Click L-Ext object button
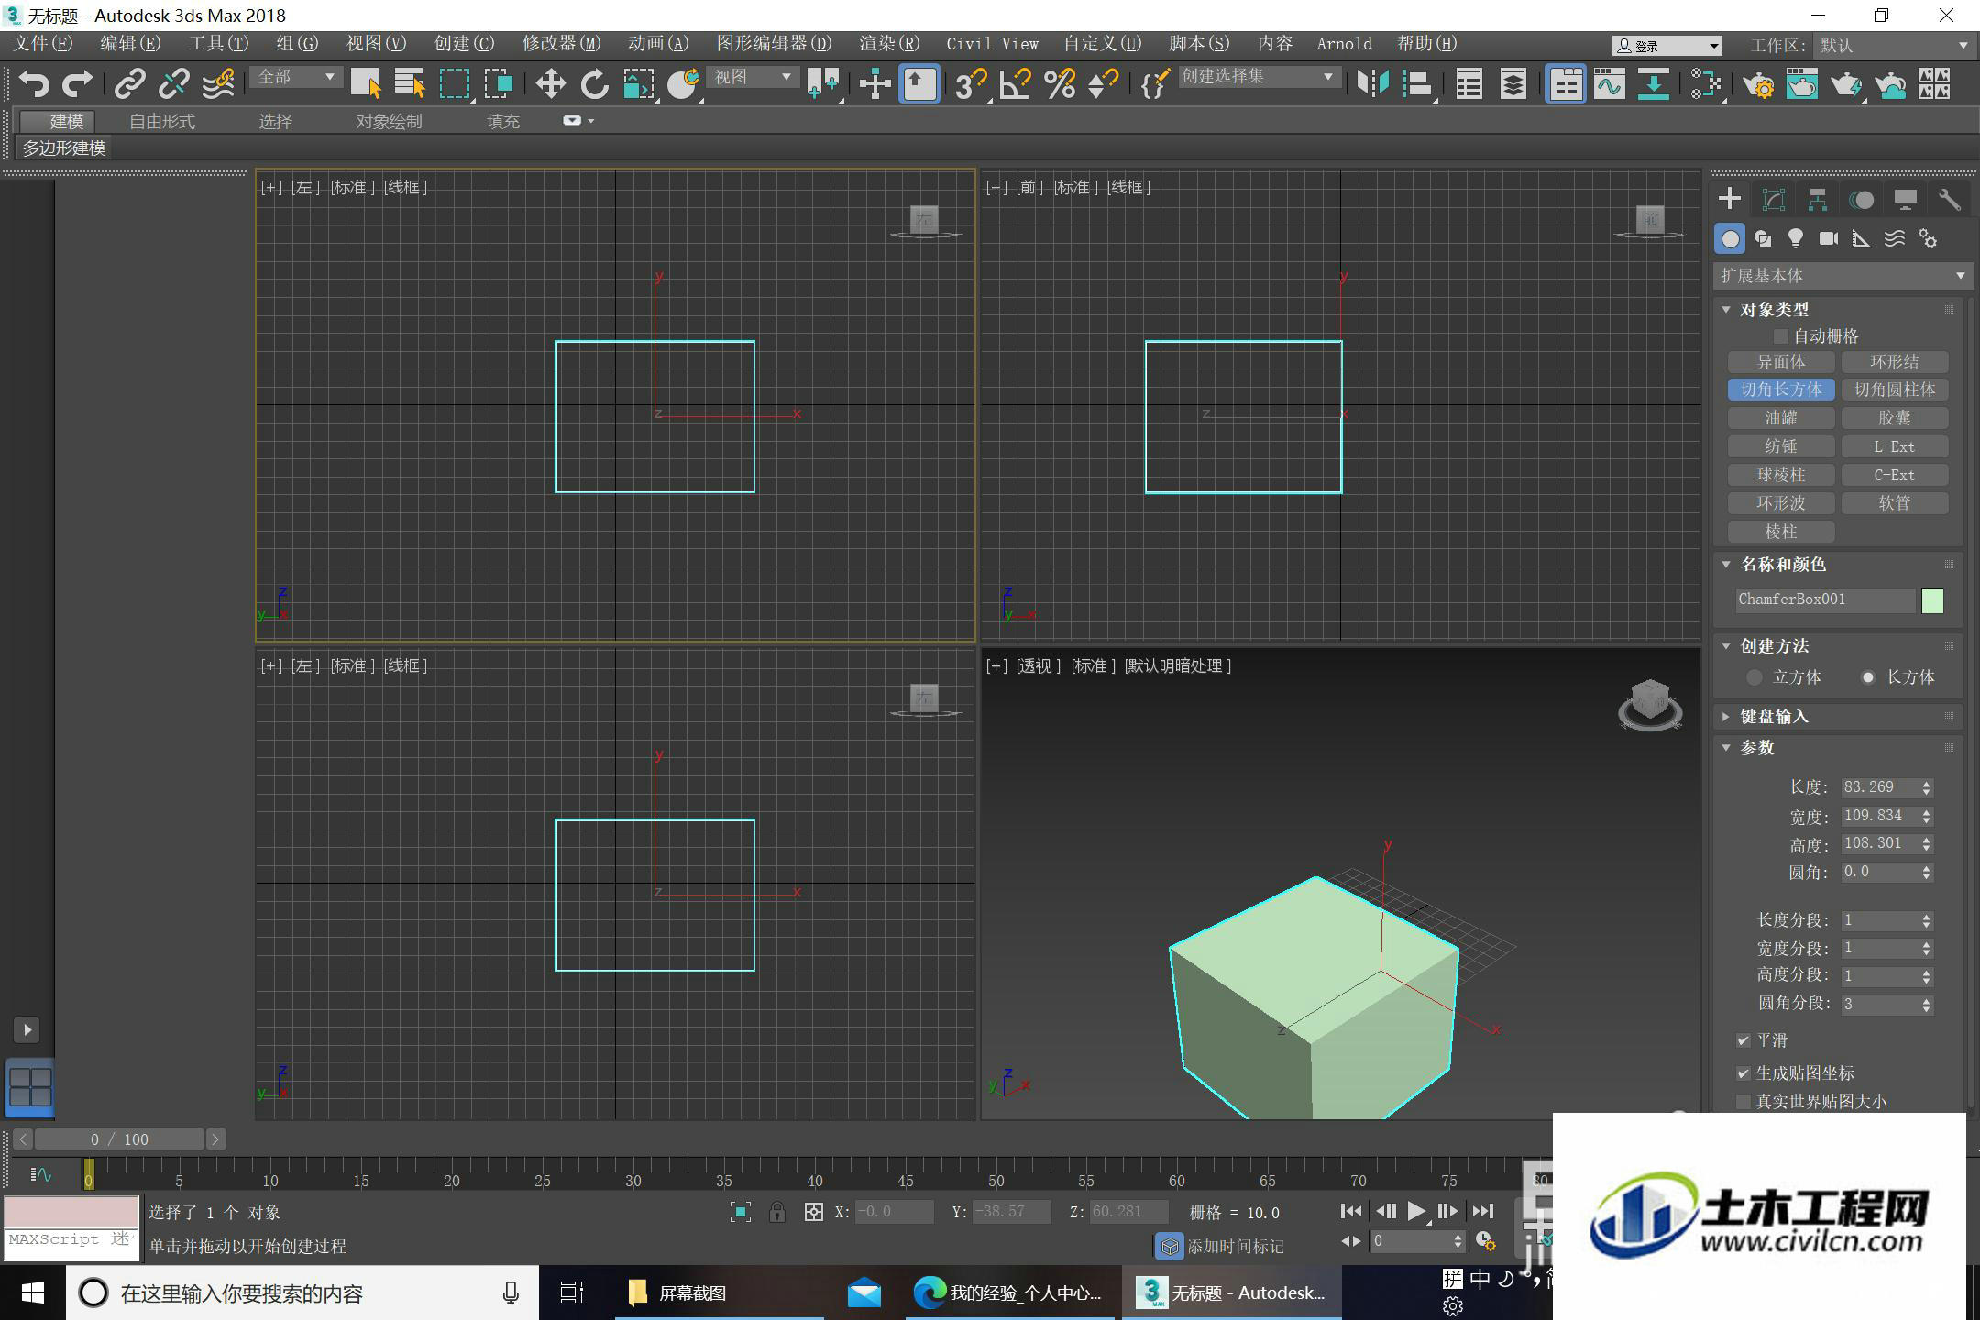The width and height of the screenshot is (1980, 1320). pyautogui.click(x=1895, y=446)
